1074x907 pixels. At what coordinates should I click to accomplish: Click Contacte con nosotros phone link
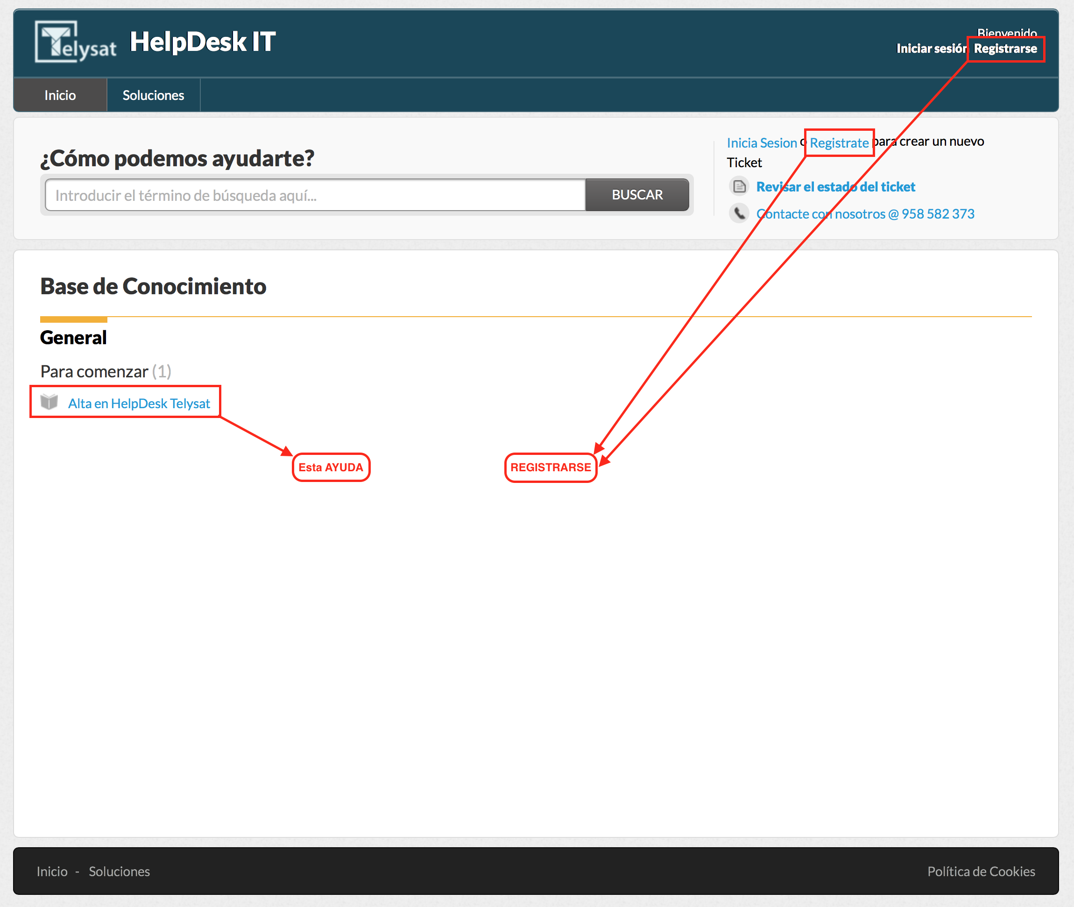click(865, 214)
